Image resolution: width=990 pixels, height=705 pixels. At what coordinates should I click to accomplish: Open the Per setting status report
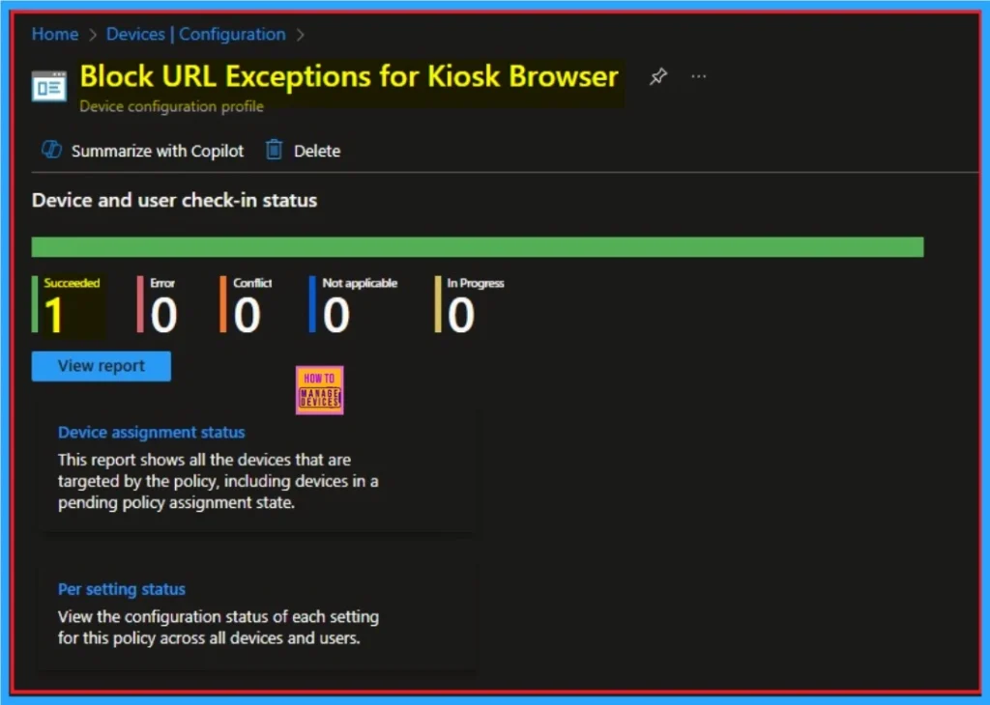[x=122, y=589]
